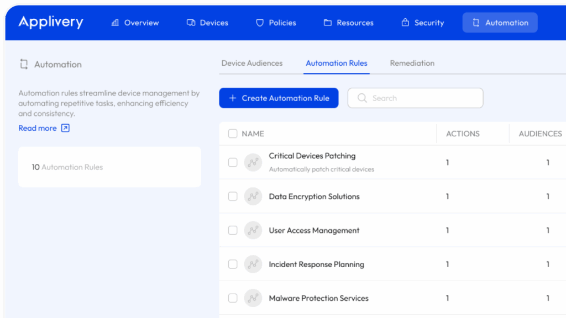Viewport: 566px width, 318px height.
Task: Click the rule icon beside Incident Response Planning
Action: [x=253, y=264]
